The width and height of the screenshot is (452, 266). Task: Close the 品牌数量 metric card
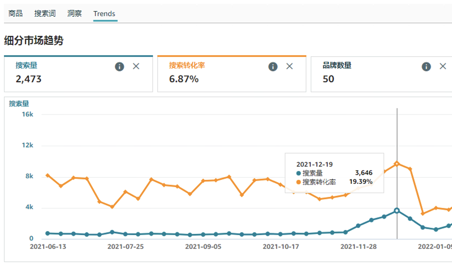(443, 66)
